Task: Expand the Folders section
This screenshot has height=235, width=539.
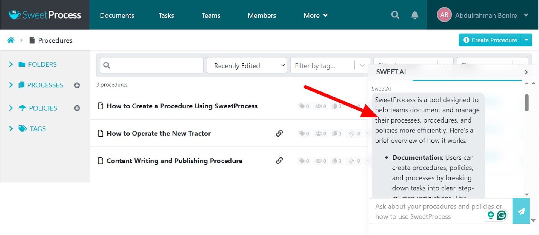Action: (11, 64)
